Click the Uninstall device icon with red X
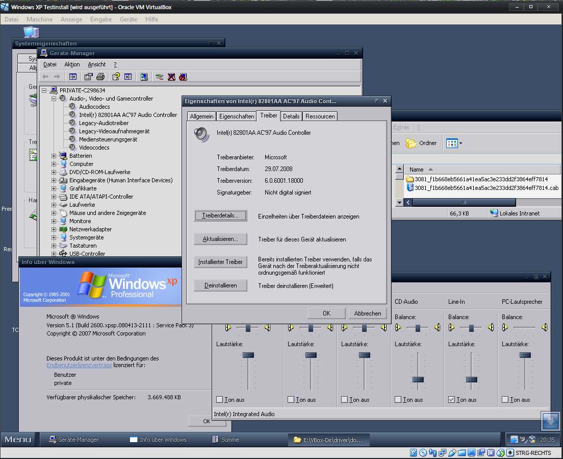 tap(172, 77)
